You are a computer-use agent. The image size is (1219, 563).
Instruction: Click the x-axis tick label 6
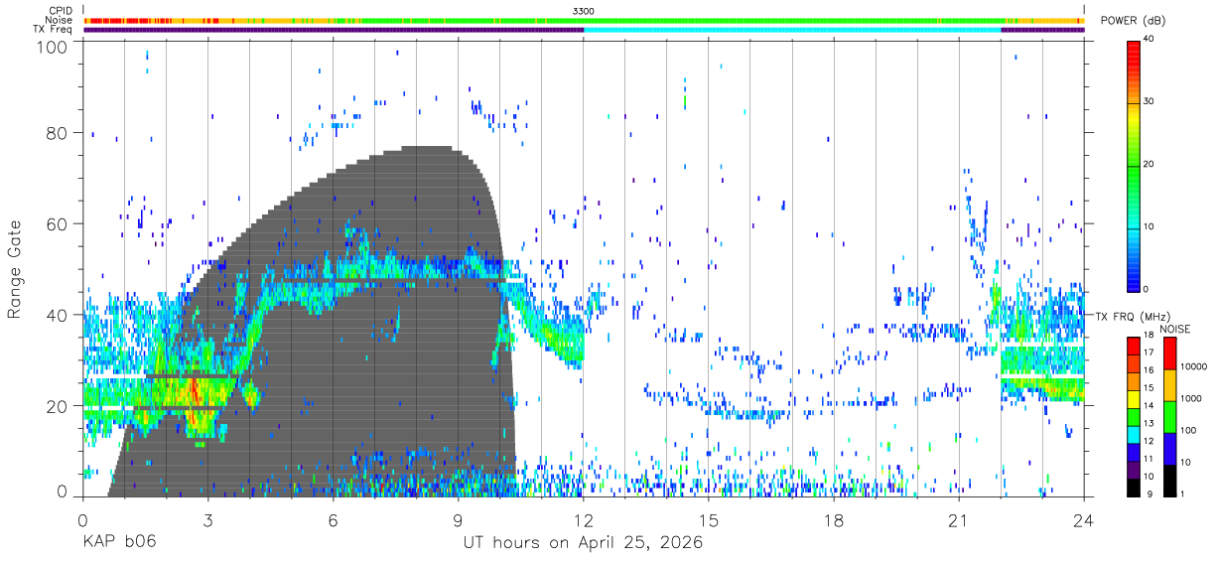coord(334,520)
